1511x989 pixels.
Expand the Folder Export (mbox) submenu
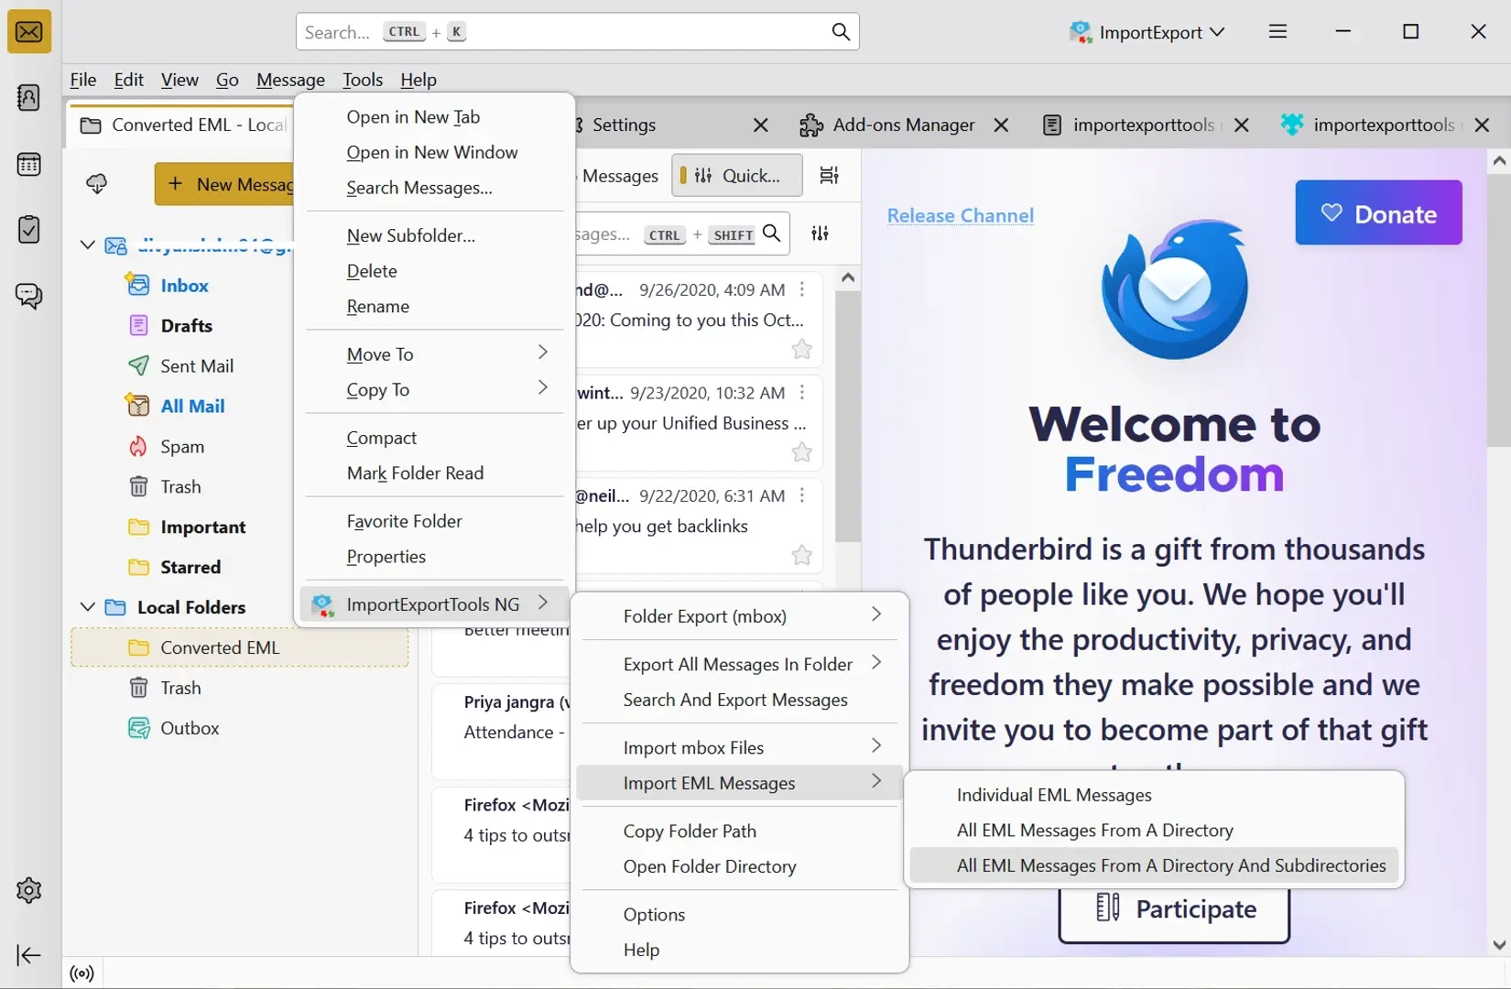[x=740, y=616]
